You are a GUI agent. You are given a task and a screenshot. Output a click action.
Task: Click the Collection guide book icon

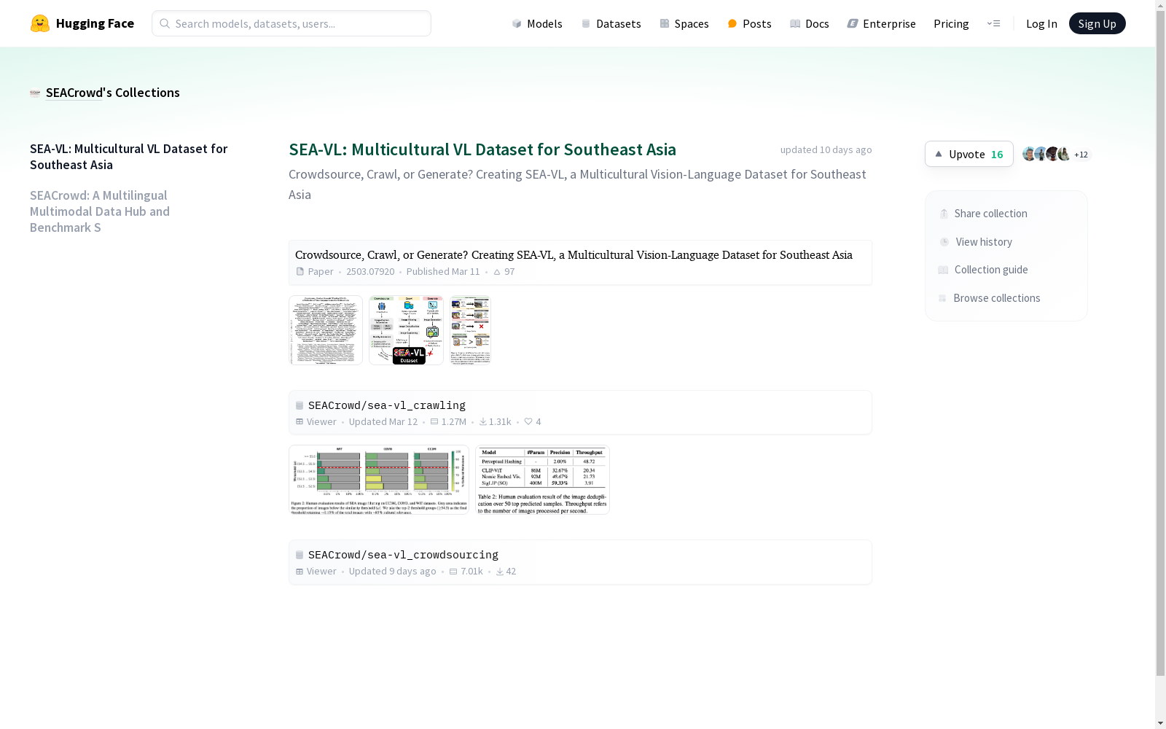coord(943,270)
